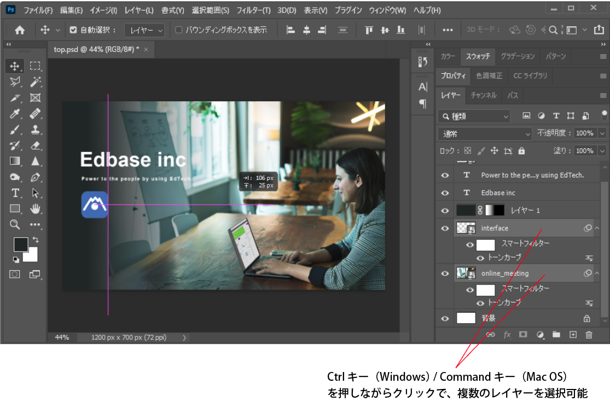Select the Magic Wand tool

pos(35,82)
